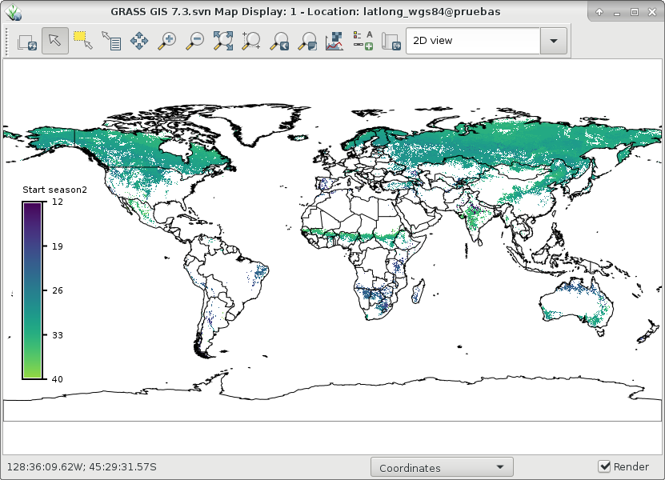Select the Zoom out magnifier

(195, 42)
